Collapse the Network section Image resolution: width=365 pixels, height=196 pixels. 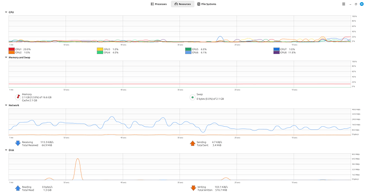(x=6, y=105)
